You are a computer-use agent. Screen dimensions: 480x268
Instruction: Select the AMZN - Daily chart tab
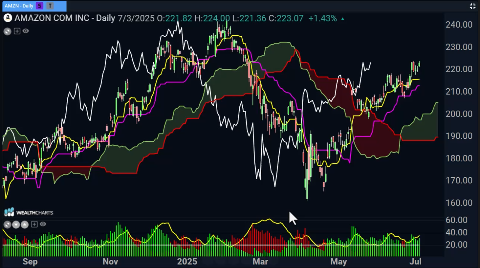pos(34,6)
